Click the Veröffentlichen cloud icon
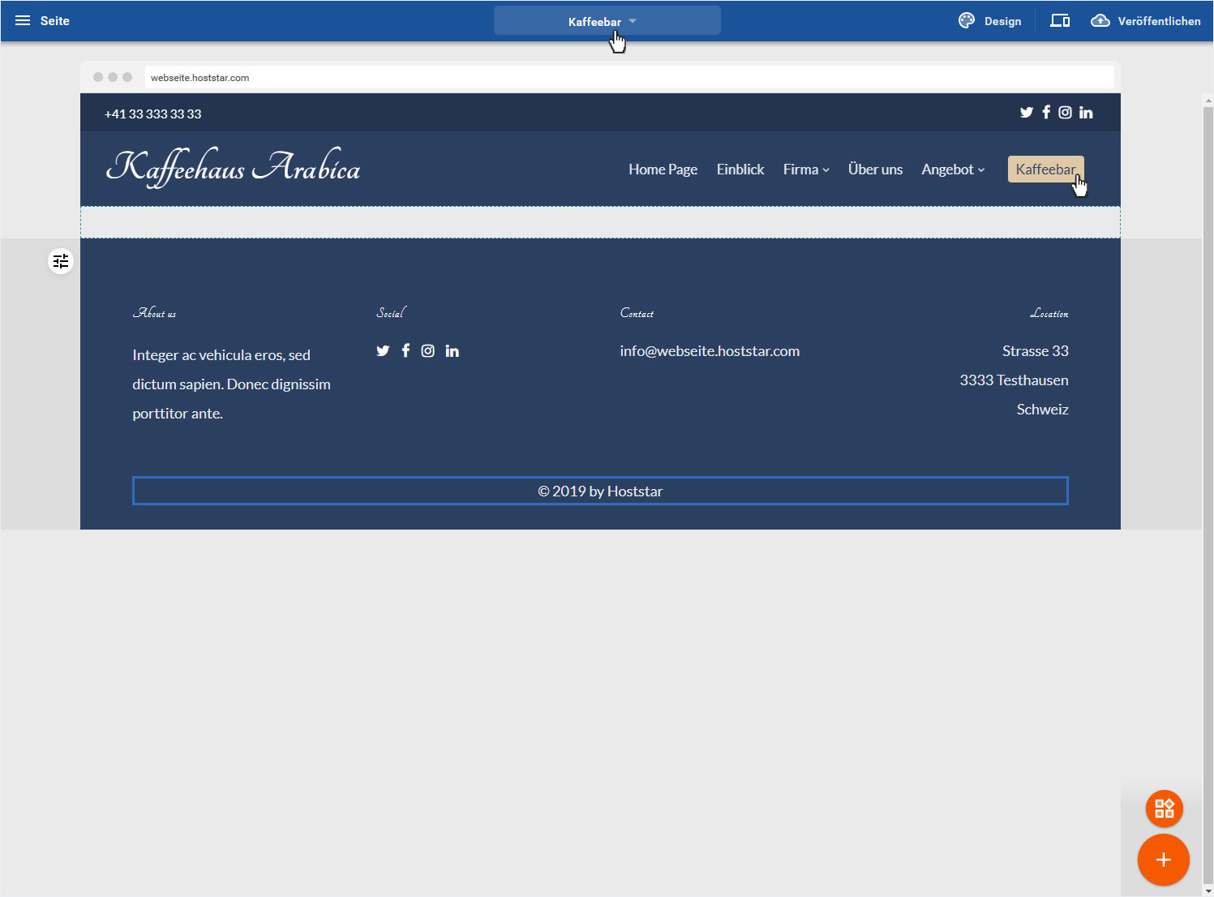The height and width of the screenshot is (897, 1214). (x=1100, y=21)
